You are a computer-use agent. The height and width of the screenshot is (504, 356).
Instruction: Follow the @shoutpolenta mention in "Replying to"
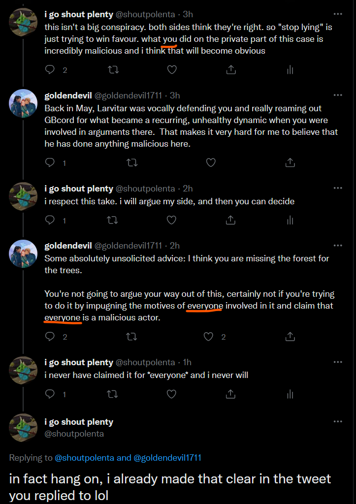(85, 458)
